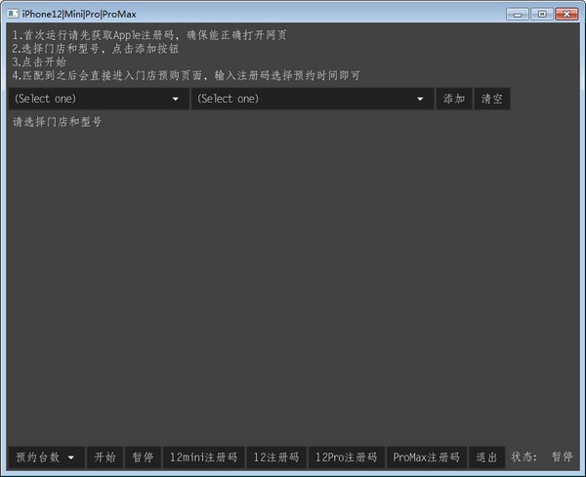Click the 开始 button
Screen dimensions: 586x477
pos(105,457)
